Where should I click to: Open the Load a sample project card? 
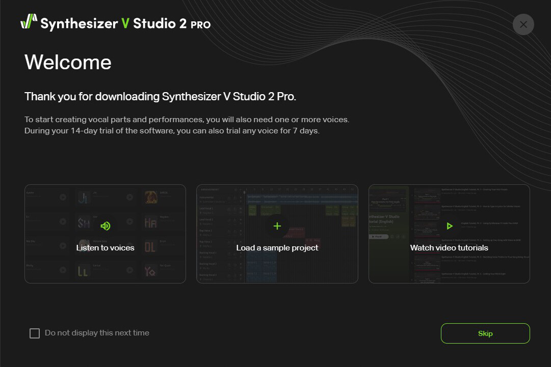(x=277, y=234)
